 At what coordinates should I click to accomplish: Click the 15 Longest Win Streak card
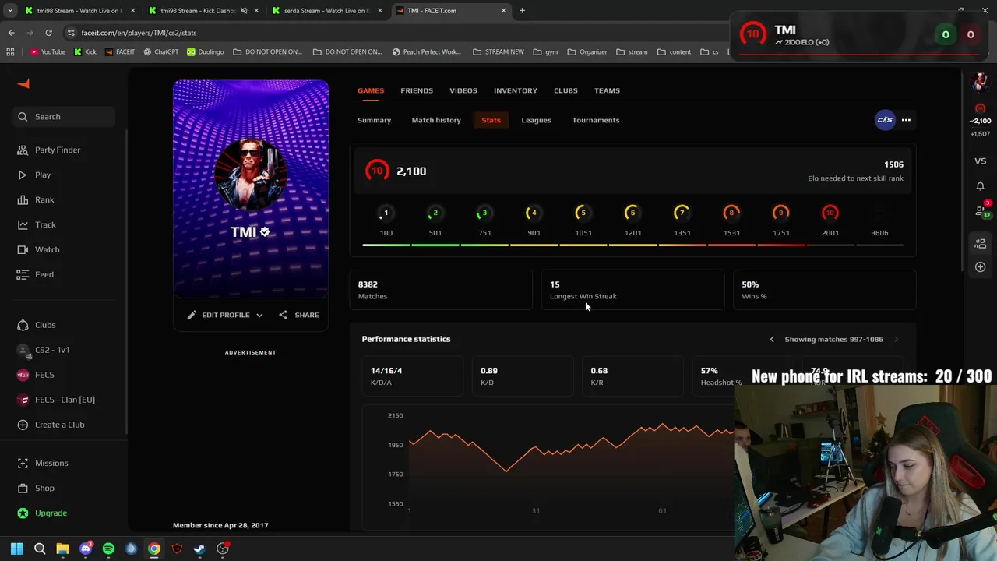coord(632,290)
